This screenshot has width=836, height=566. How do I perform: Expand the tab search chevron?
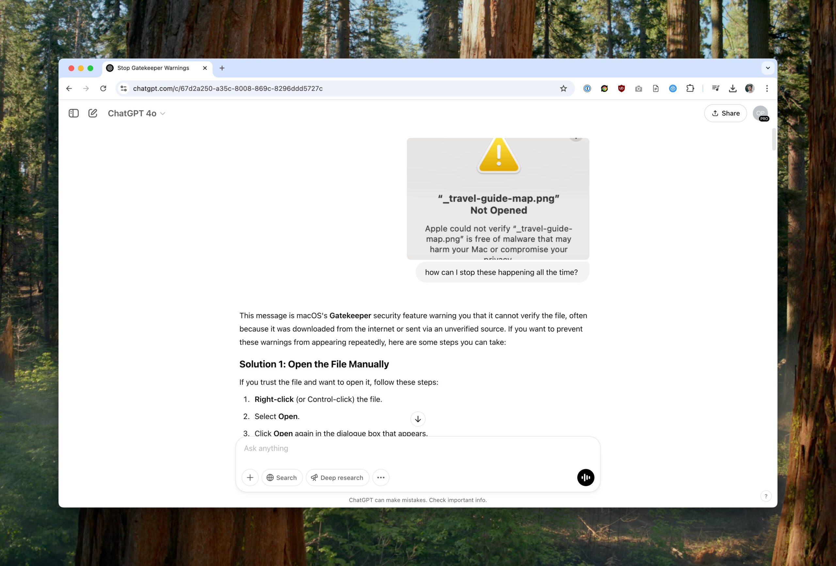[768, 68]
